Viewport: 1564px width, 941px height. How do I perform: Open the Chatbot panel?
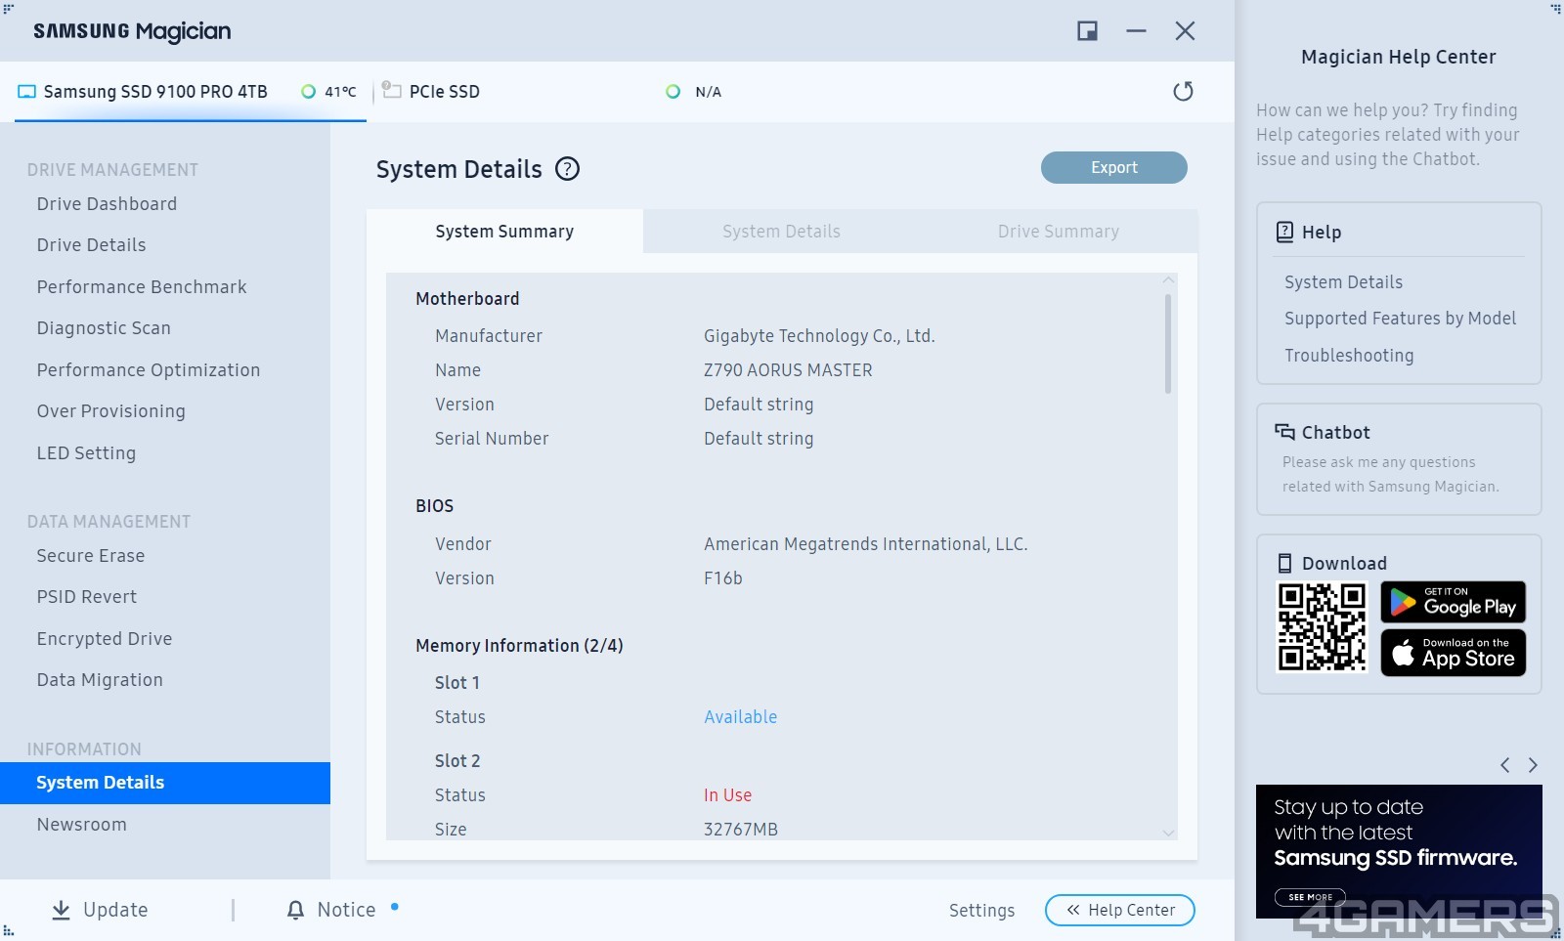point(1399,459)
